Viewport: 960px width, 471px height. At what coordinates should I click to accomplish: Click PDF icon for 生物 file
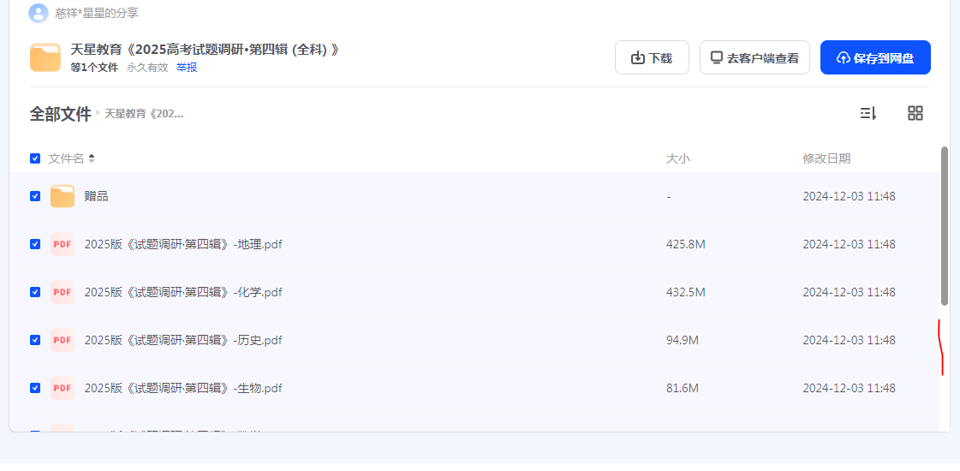(63, 388)
